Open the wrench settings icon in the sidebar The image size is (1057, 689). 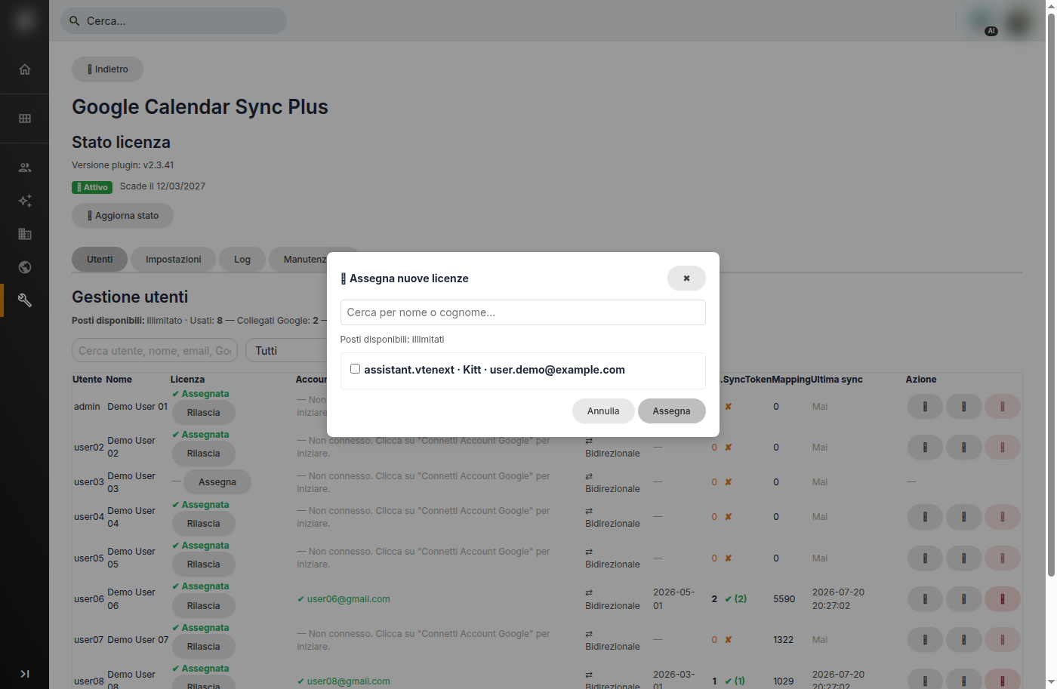click(25, 300)
